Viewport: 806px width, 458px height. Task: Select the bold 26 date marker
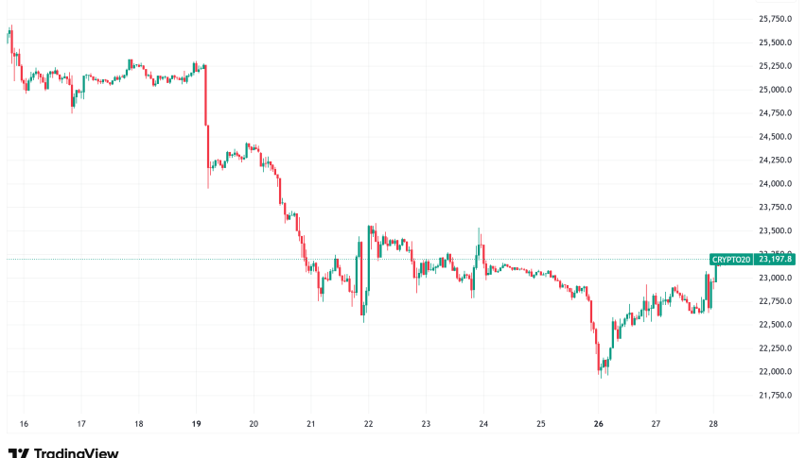(x=599, y=424)
